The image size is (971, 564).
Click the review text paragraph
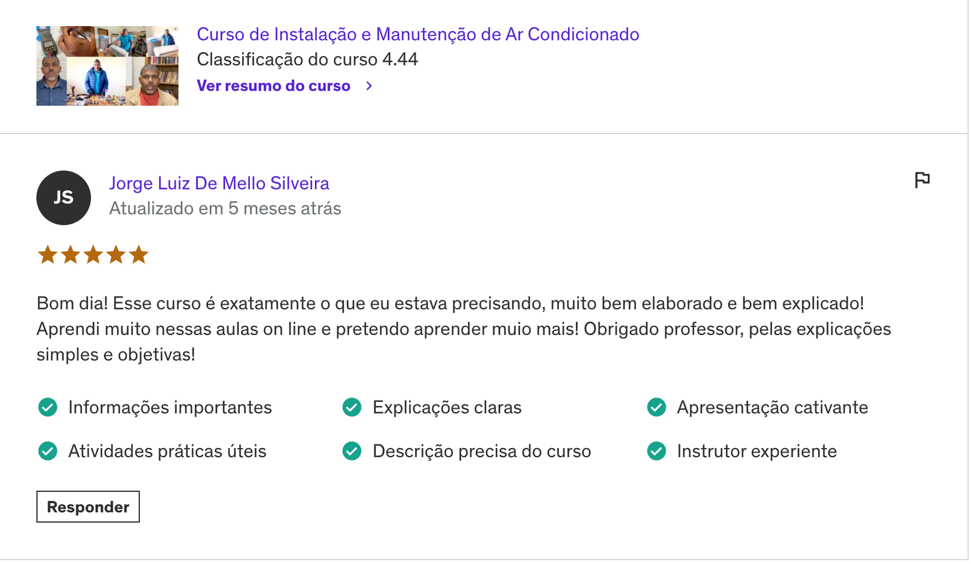[464, 329]
